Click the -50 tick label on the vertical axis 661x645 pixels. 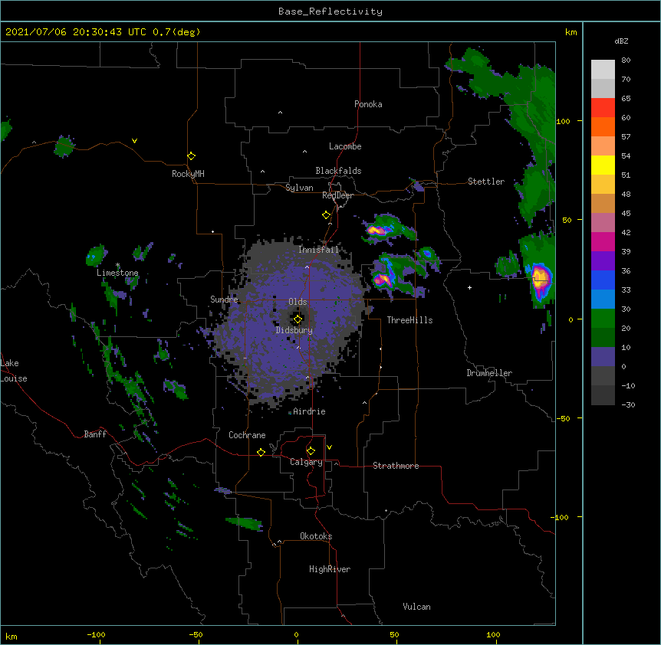(563, 418)
